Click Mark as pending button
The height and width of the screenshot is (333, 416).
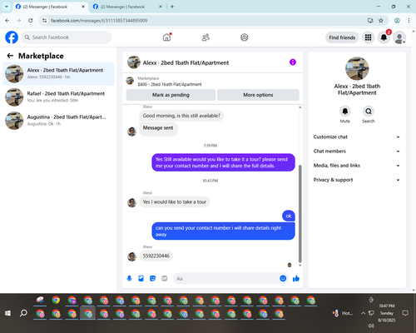point(171,95)
